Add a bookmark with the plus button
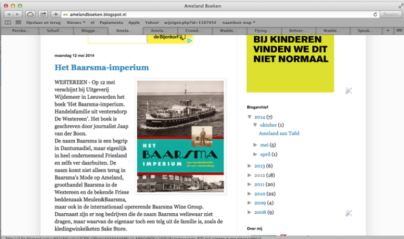 (x=56, y=14)
